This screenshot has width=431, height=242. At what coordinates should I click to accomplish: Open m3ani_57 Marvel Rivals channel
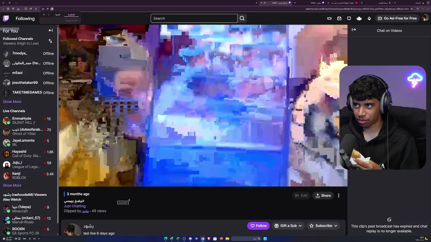point(29,220)
